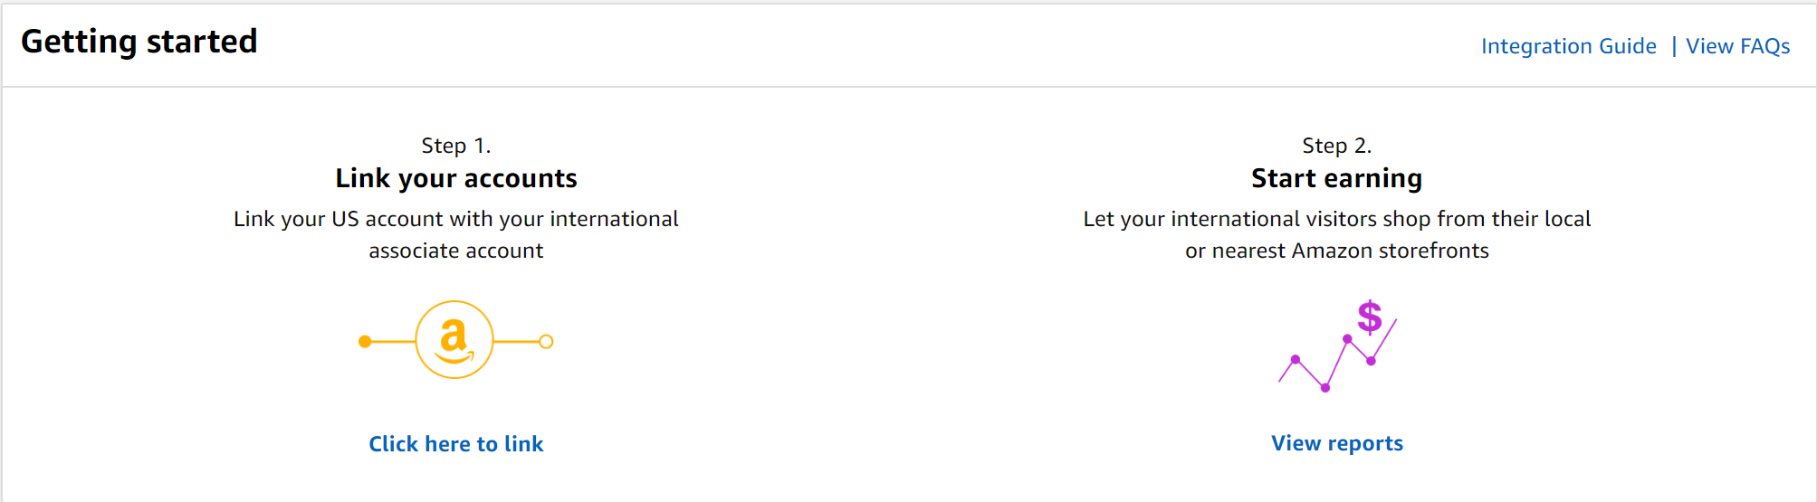Click the leftmost data point on the purple chart
1817x502 pixels.
tap(1296, 359)
